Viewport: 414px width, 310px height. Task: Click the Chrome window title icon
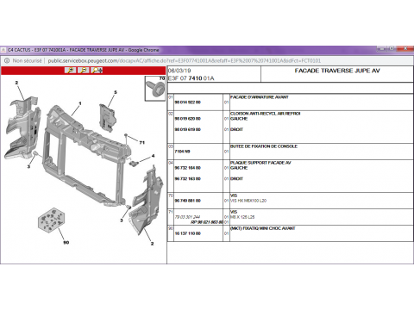pyautogui.click(x=3, y=50)
